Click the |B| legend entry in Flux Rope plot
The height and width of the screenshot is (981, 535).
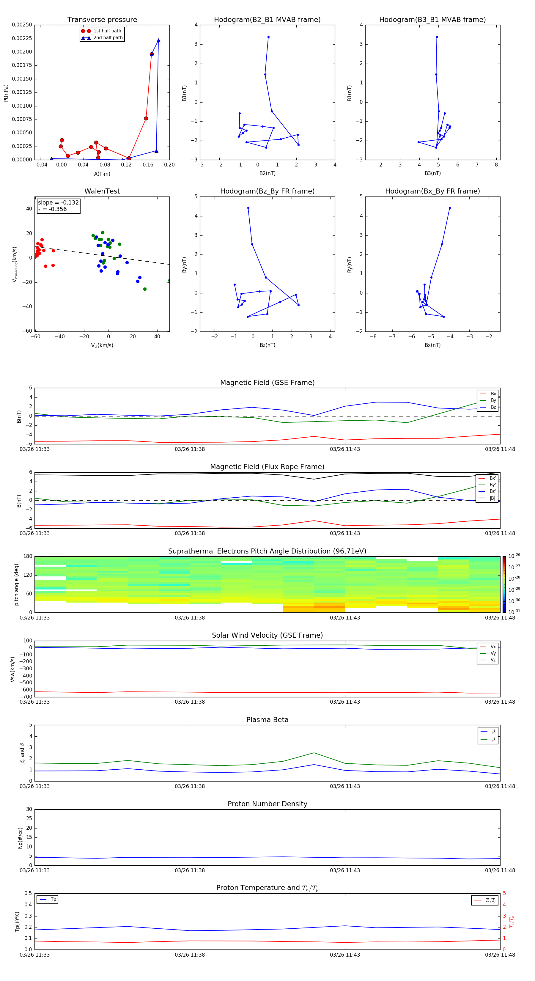click(x=487, y=498)
